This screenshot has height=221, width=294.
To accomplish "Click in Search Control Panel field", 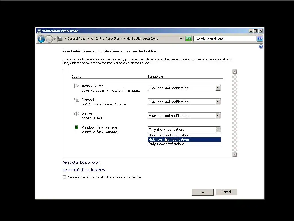I will coord(225,39).
